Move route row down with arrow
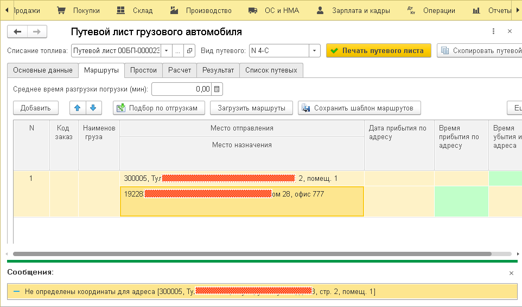Viewport: 522px width, 307px height. [93, 108]
